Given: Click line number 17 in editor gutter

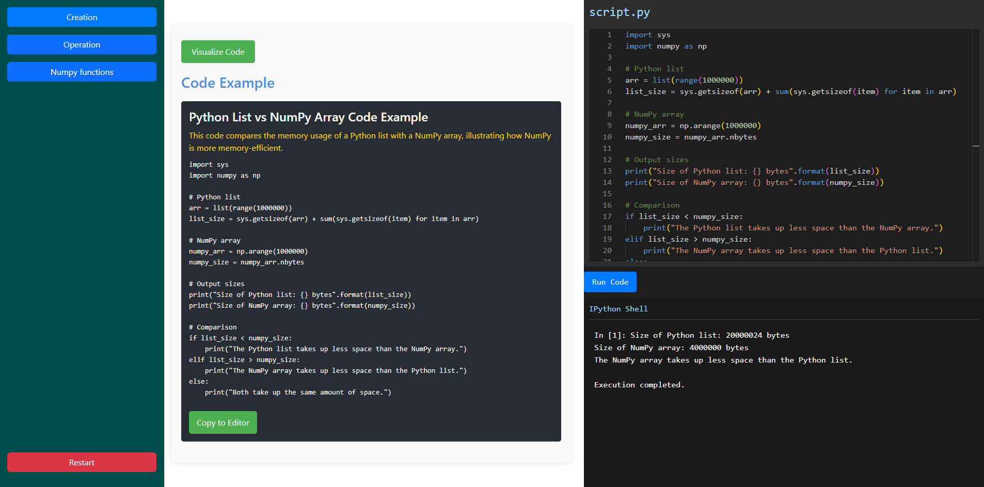Looking at the screenshot, I should point(607,216).
